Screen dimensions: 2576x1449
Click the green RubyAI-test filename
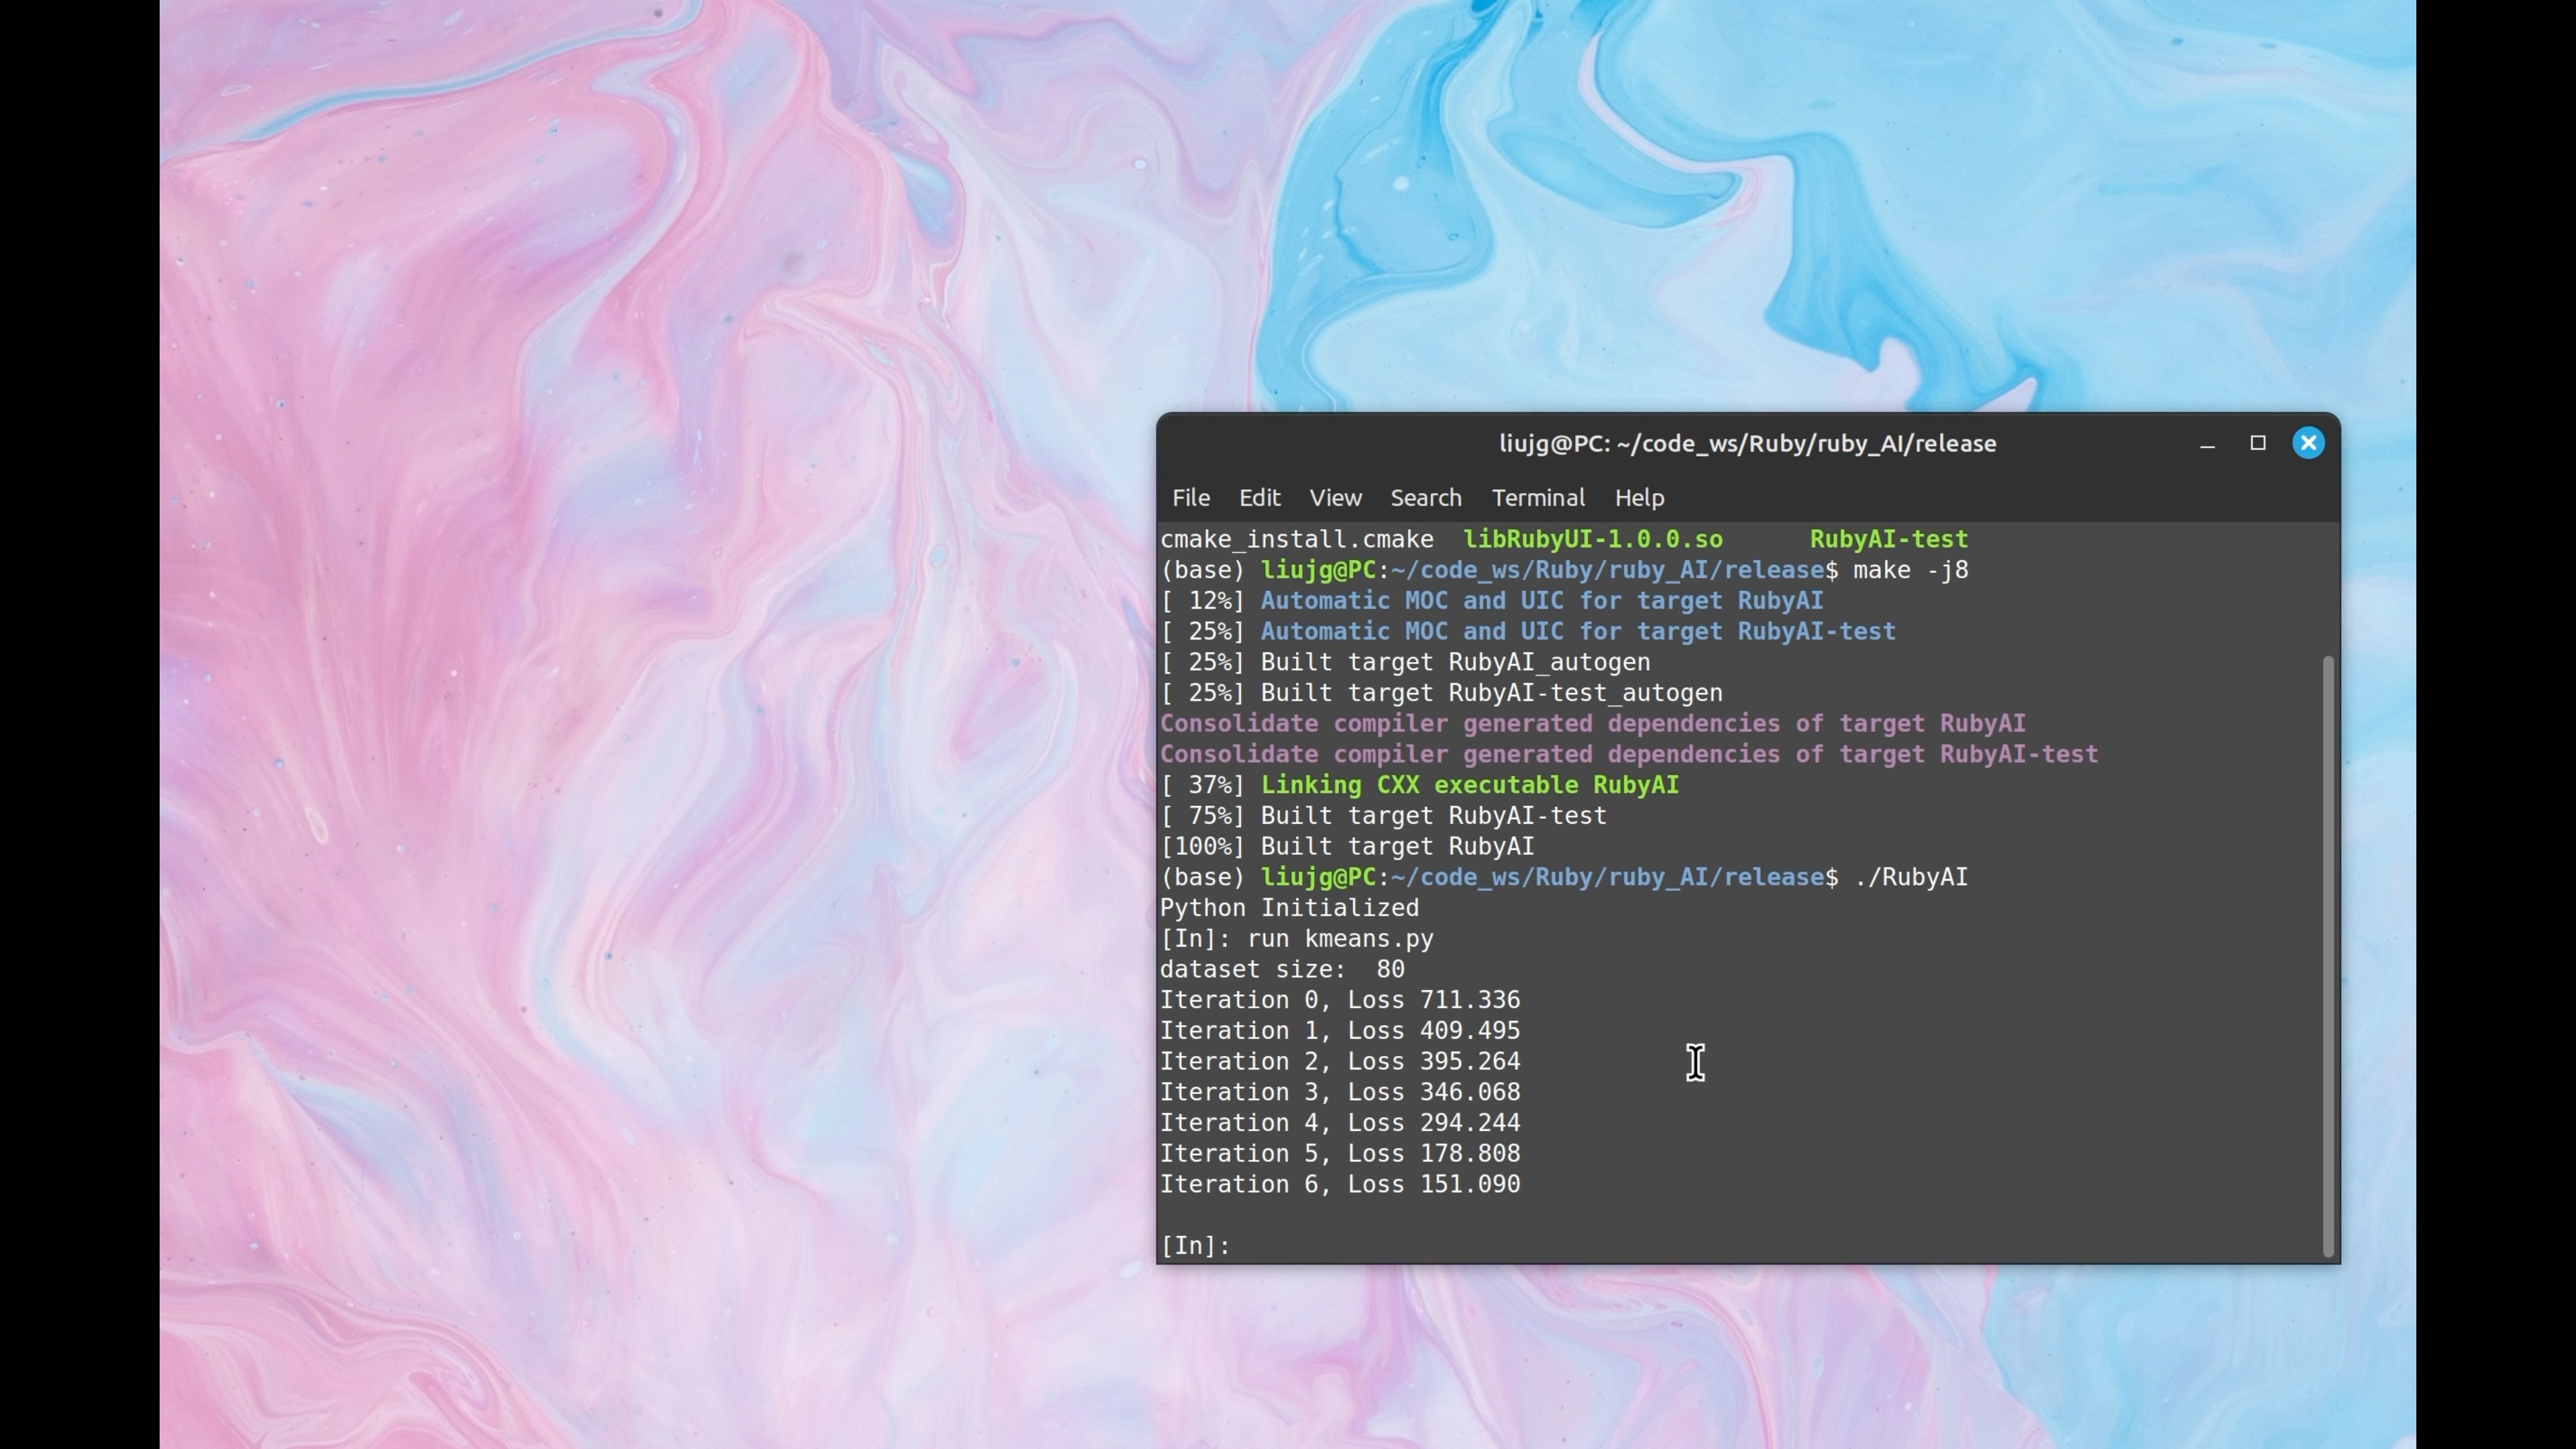click(1888, 540)
